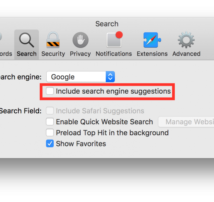Click the Advanced text label in toolbar
The height and width of the screenshot is (202, 214).
coord(186,54)
